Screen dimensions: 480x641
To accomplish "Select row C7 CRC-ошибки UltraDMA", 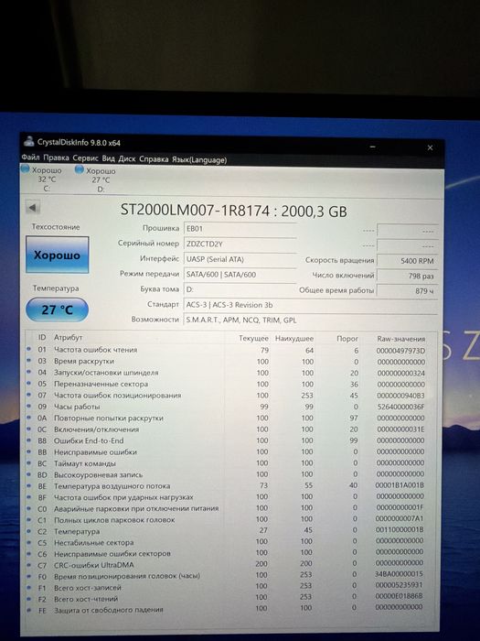I will [x=230, y=565].
